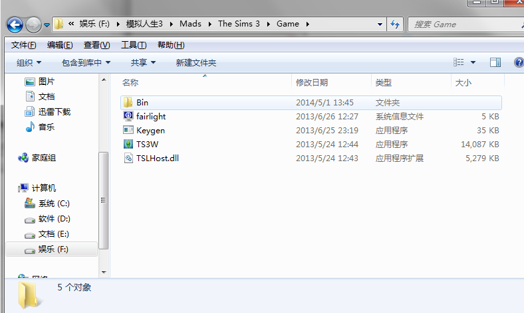Viewport: 524px width, 313px height.
Task: Select 迅雷下载 in the sidebar
Action: (x=47, y=111)
